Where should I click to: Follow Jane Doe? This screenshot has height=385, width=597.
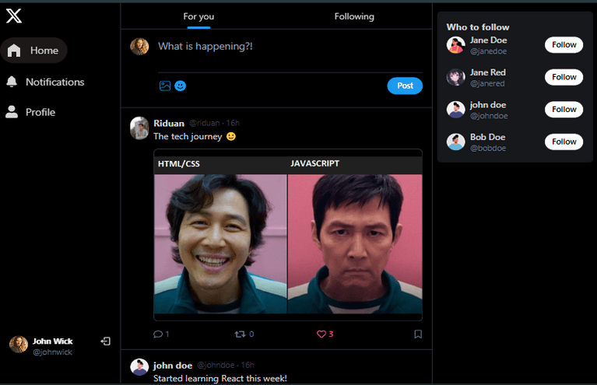[564, 45]
